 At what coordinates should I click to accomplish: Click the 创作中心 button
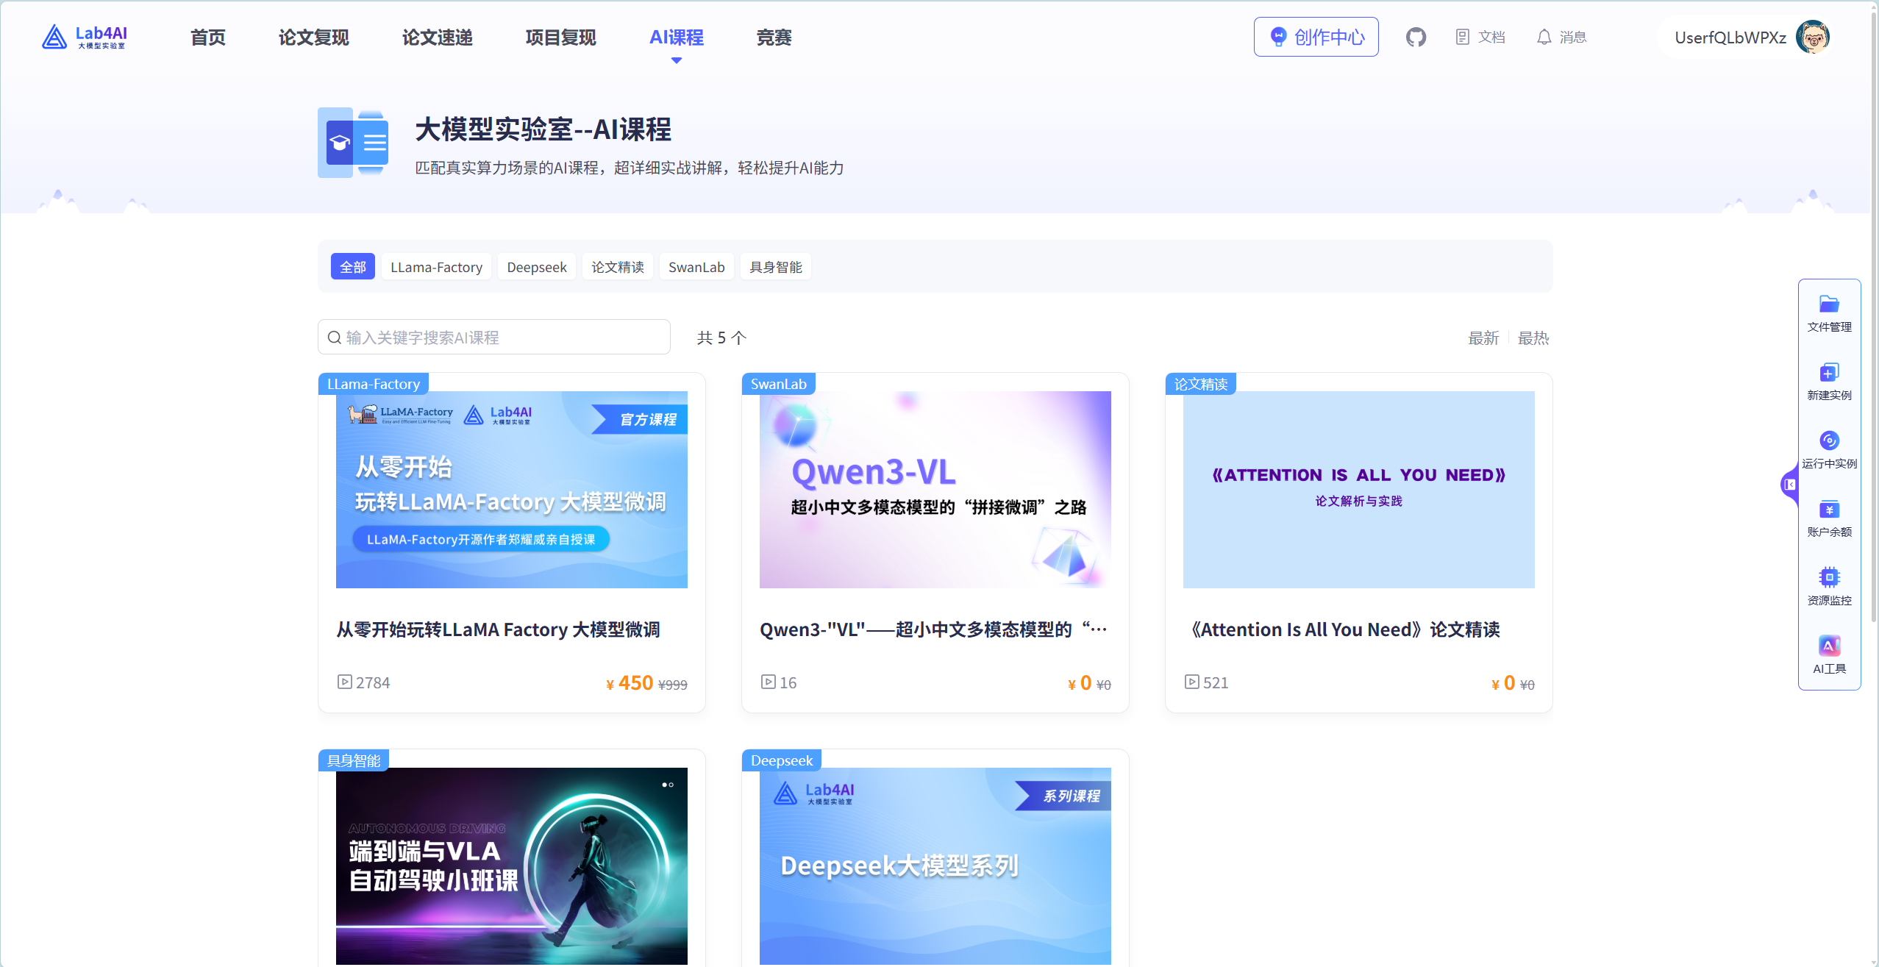pos(1316,38)
